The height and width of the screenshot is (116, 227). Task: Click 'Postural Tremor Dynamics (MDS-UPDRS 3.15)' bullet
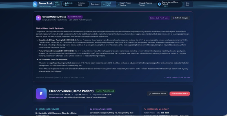tap(56, 51)
